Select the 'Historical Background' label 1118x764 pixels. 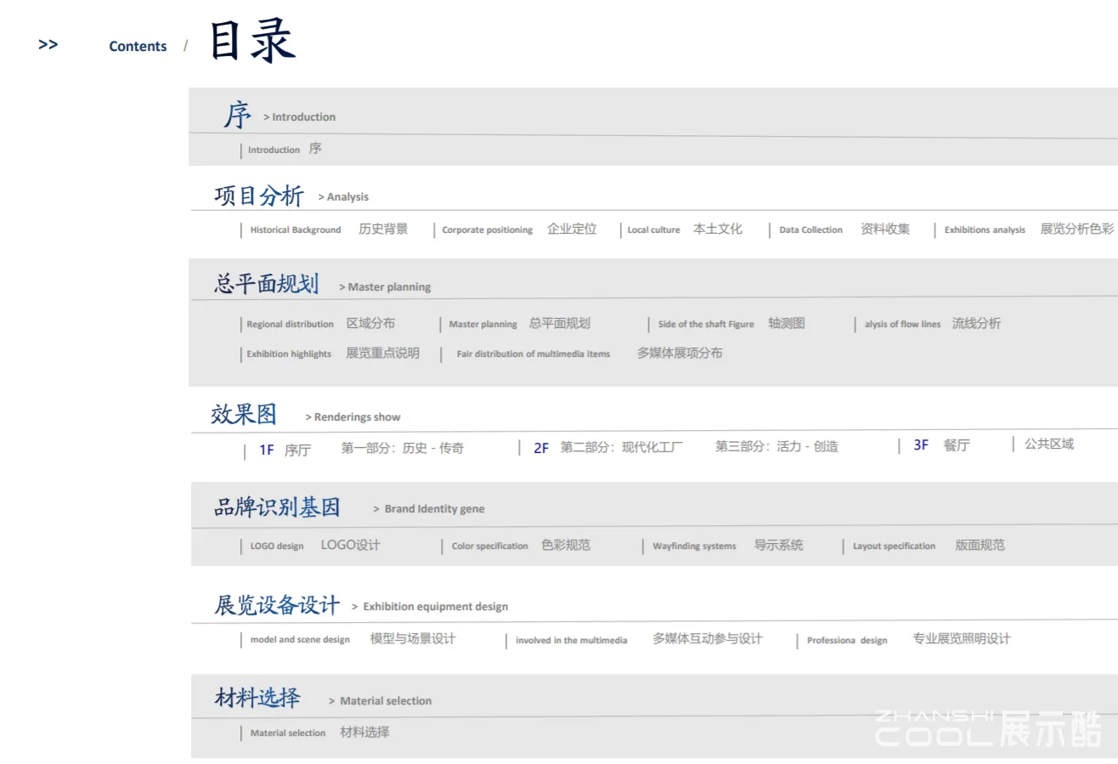click(x=296, y=230)
